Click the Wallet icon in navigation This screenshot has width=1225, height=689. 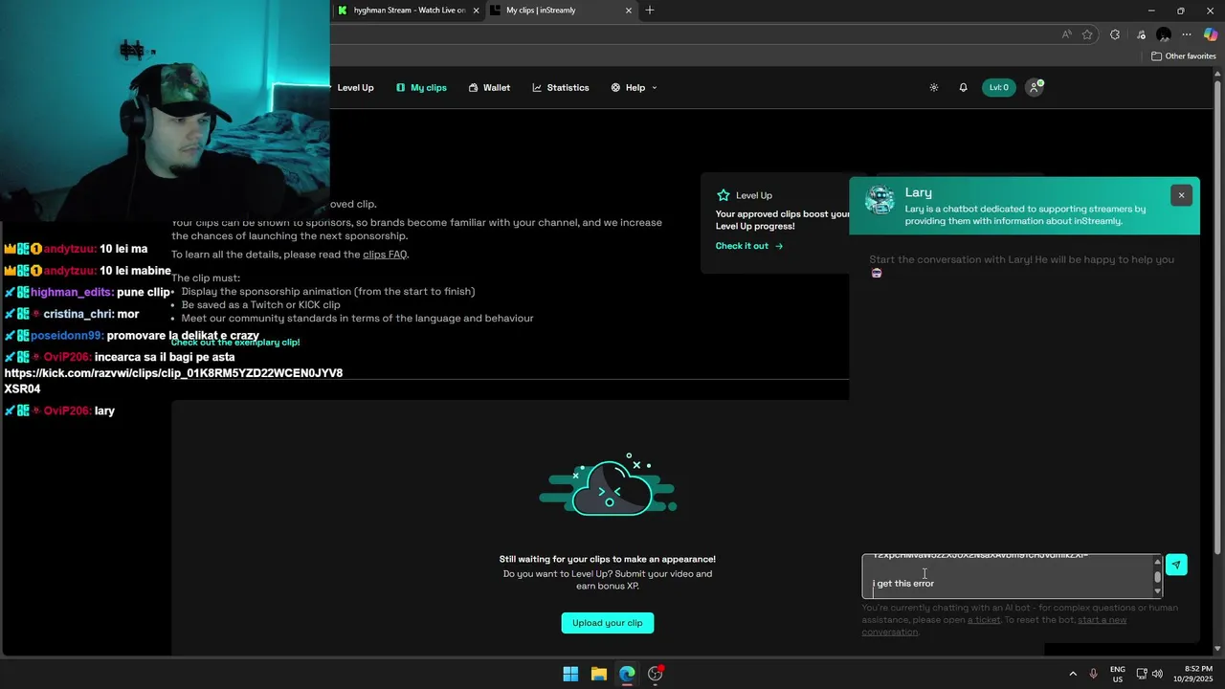click(474, 87)
